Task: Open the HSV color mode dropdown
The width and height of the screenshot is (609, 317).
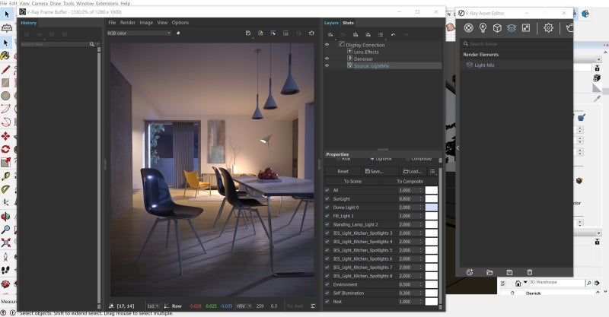Action: (x=244, y=306)
